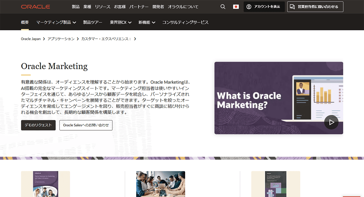Open the 製品 menu
The width and height of the screenshot is (364, 197).
[x=76, y=6]
